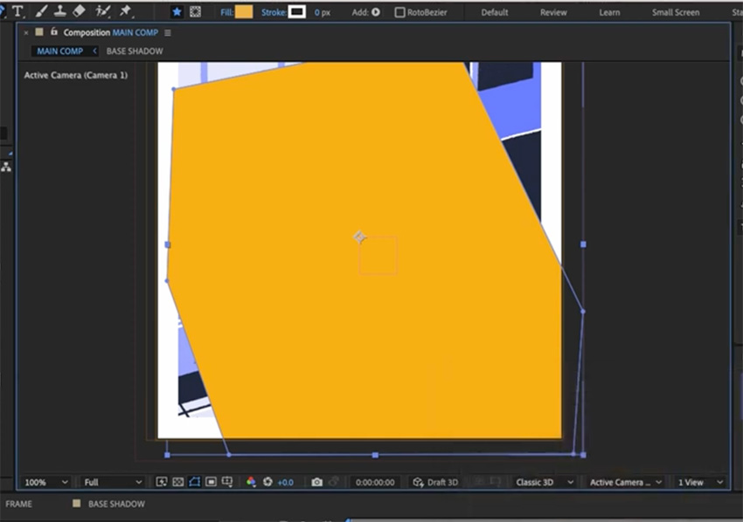
Task: Open the Learn workspace
Action: click(x=609, y=12)
